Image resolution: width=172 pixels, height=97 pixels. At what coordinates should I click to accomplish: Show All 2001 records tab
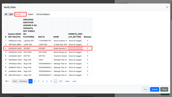(x=9, y=14)
